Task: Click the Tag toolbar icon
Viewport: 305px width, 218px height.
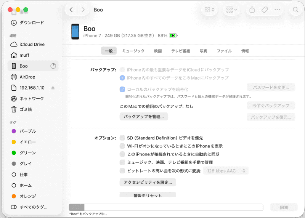Action: (x=265, y=10)
